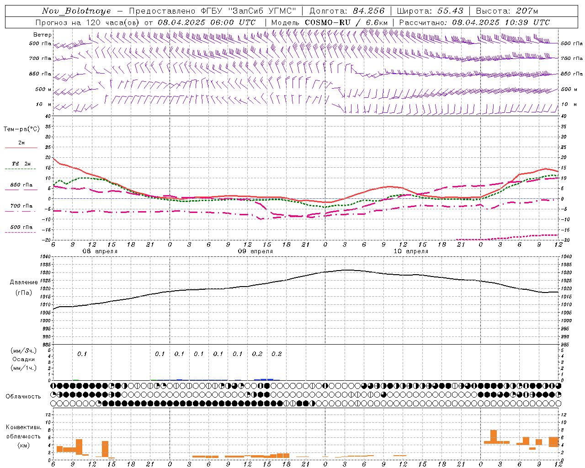Screen dimensions: 585x468
Task: Click the Ветер panel label
Action: point(43,35)
